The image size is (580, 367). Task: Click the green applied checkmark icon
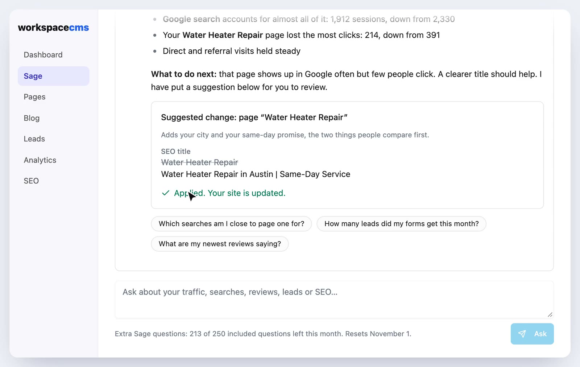coord(166,193)
